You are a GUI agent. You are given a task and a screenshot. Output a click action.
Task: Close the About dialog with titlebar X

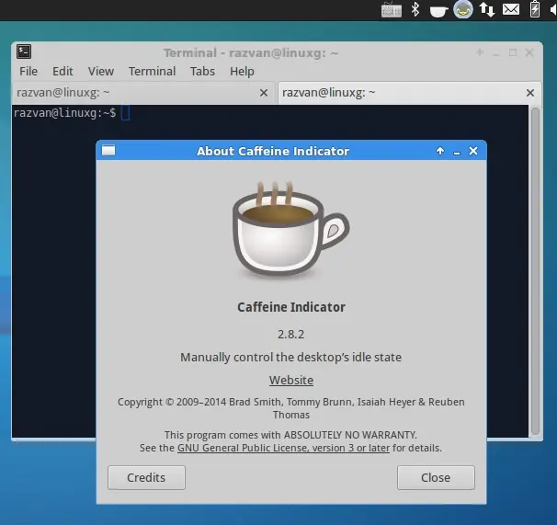[473, 151]
